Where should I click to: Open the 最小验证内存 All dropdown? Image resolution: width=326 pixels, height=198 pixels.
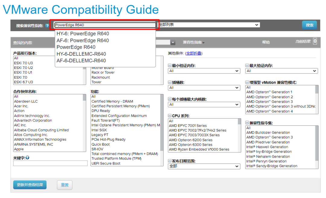204,71
